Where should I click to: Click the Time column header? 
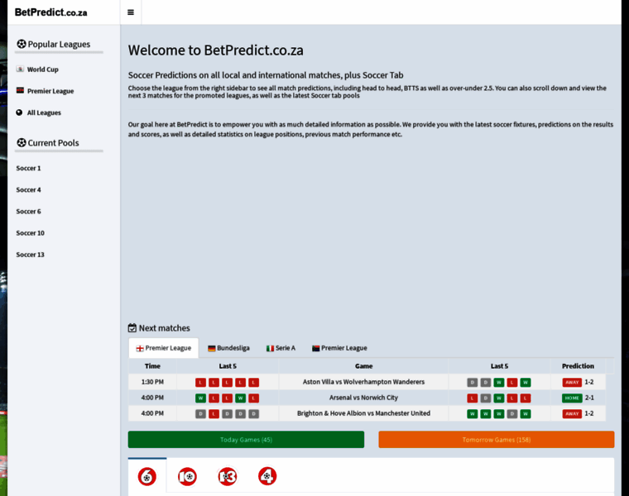click(152, 365)
